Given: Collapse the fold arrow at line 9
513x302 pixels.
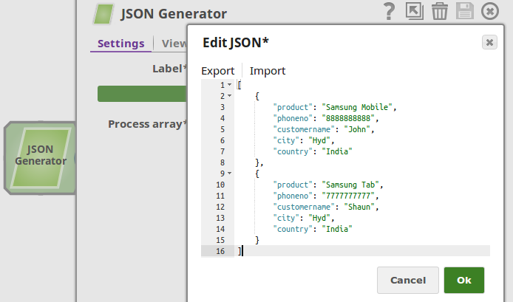Looking at the screenshot, I should click(230, 174).
